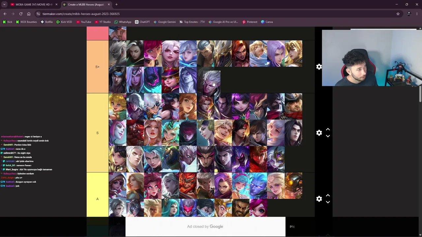Screen dimensions: 422x237
Task: Close the MOBA GAME 5V5 MOVIE tab
Action: click(x=56, y=4)
